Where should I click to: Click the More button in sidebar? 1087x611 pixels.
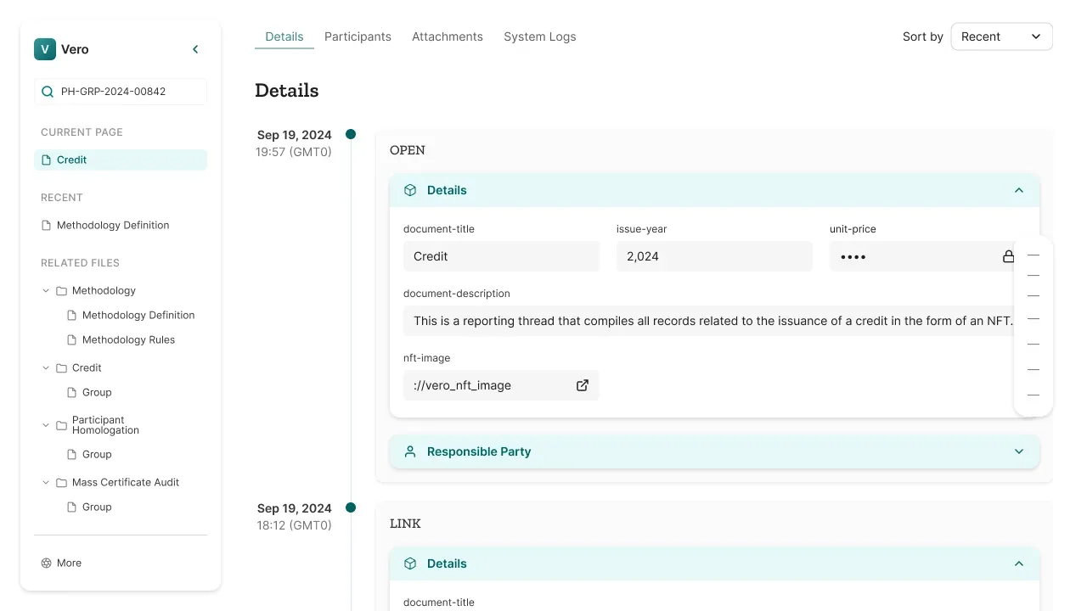(61, 563)
